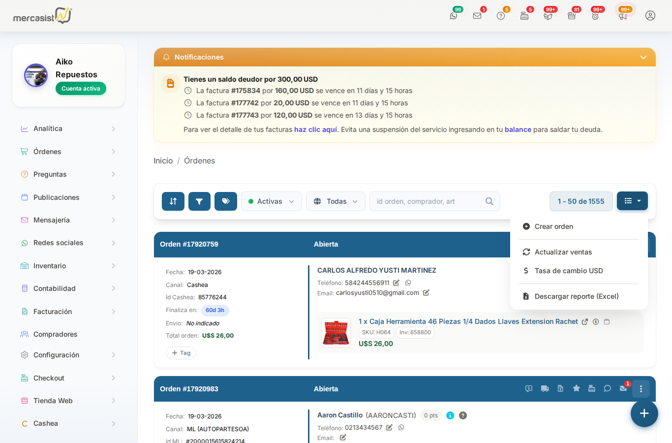The width and height of the screenshot is (672, 443).
Task: Expand Órdenes sidebar section
Action: pos(68,152)
